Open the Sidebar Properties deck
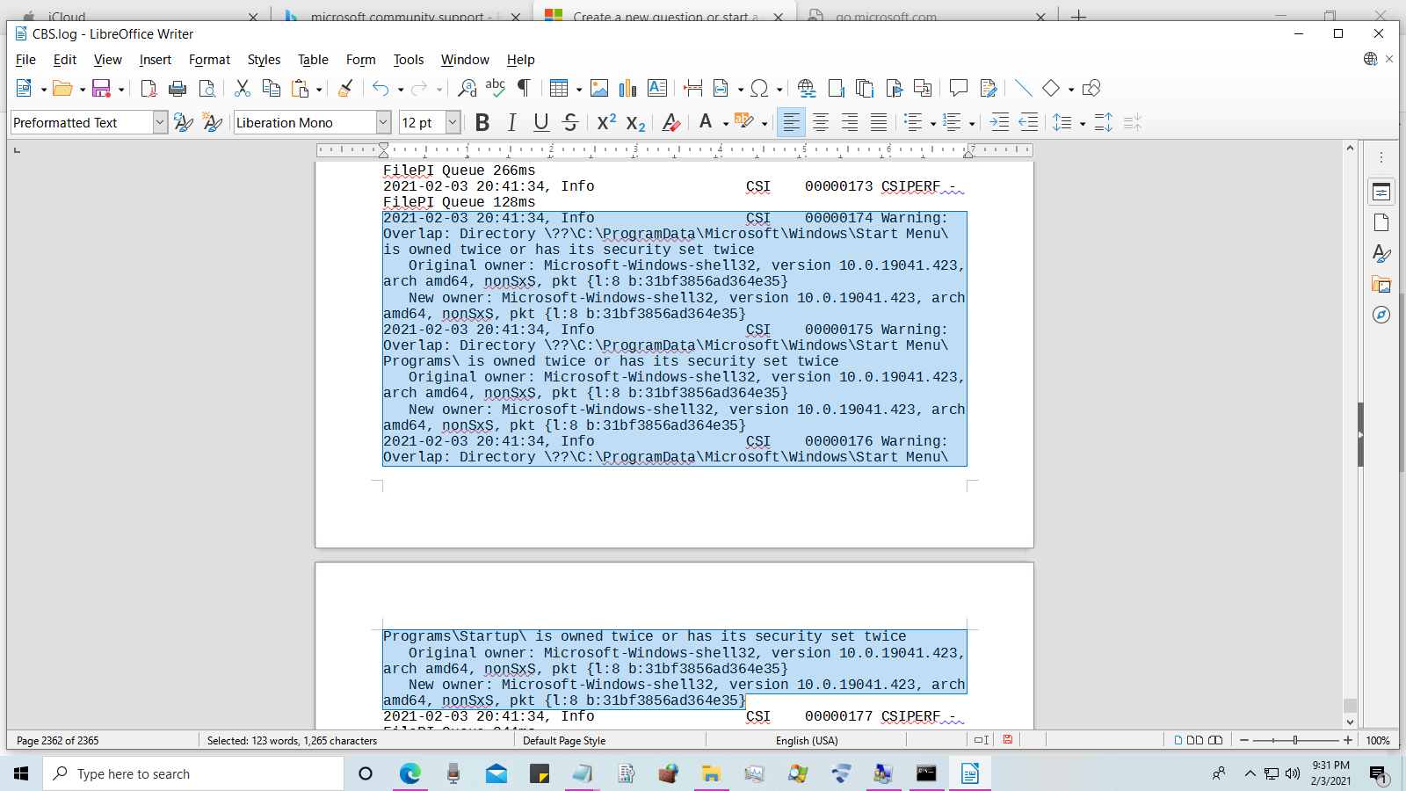This screenshot has width=1406, height=791. tap(1381, 192)
